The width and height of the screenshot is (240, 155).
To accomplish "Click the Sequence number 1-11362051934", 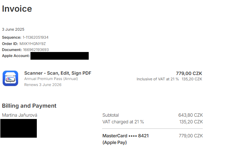I will (x=36, y=37).
